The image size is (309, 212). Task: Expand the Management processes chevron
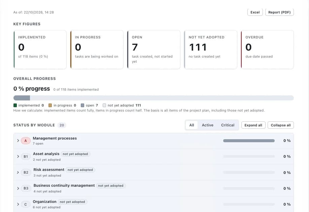tap(18, 141)
